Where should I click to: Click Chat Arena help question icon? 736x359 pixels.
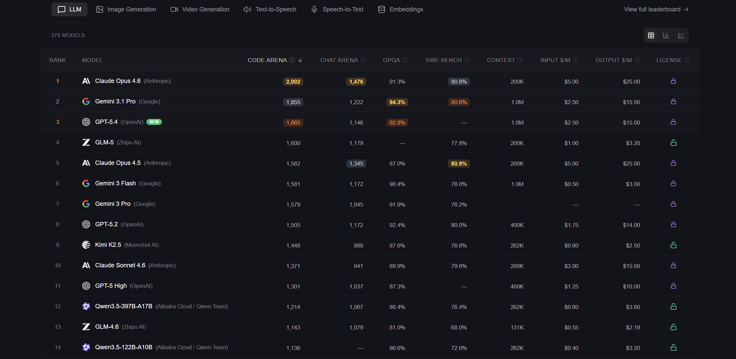pyautogui.click(x=363, y=60)
